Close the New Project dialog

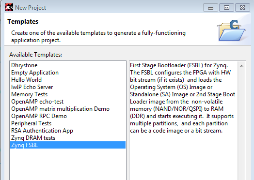[242, 8]
